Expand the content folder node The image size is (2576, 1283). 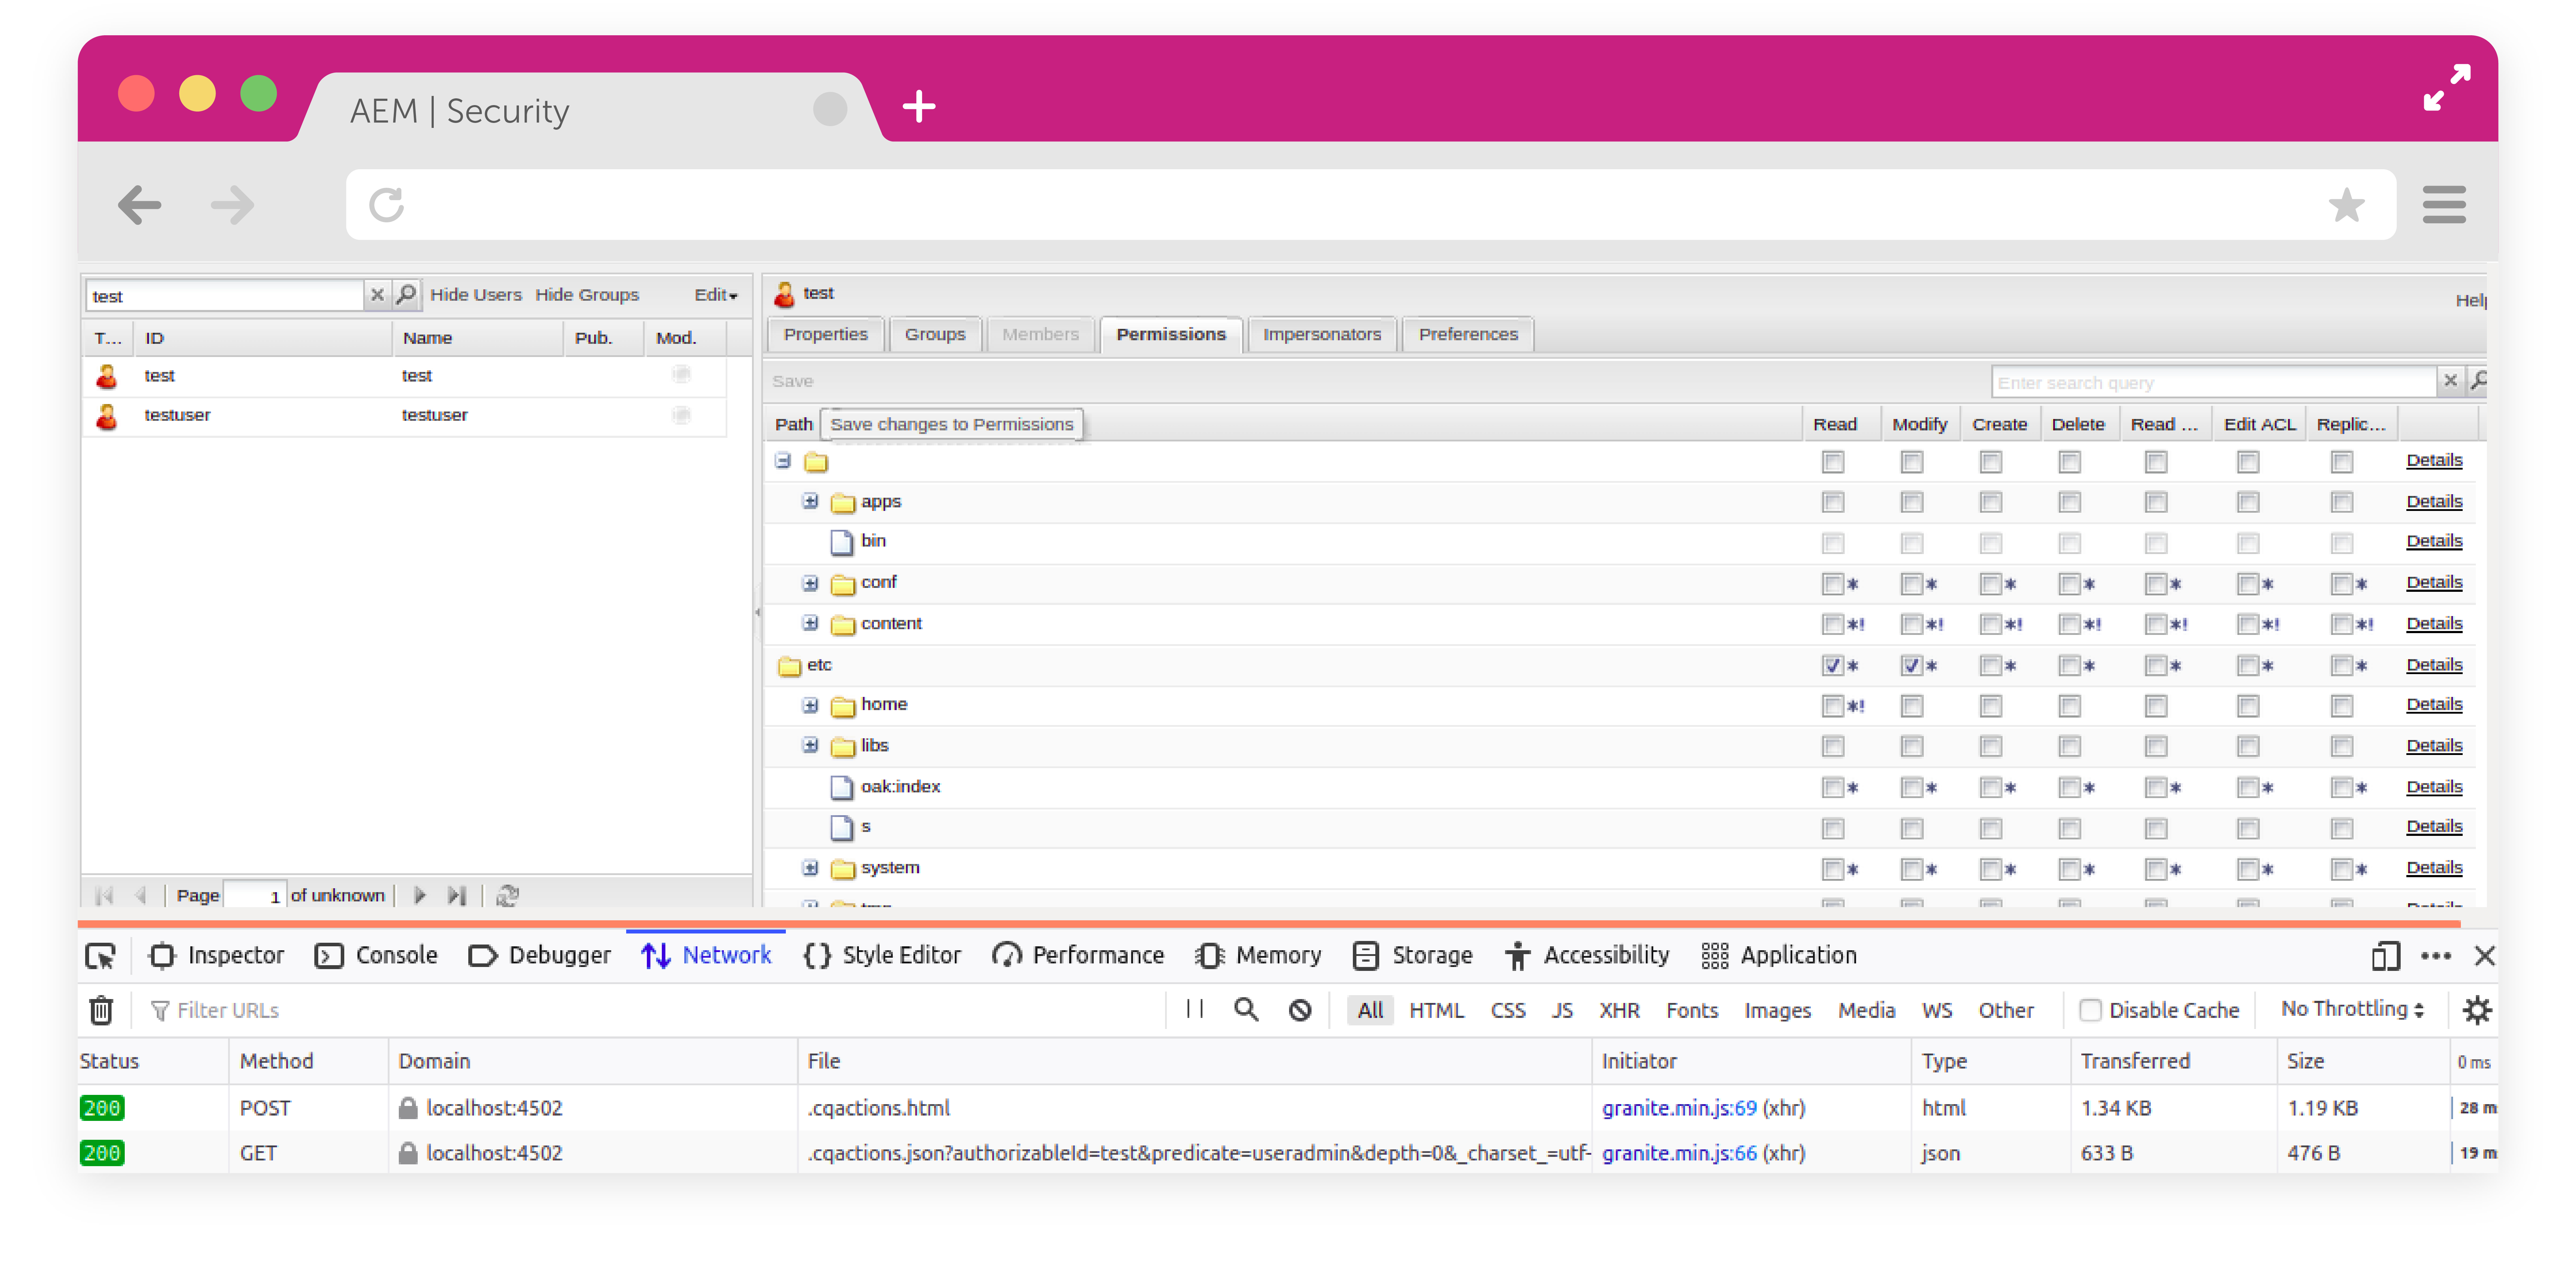[x=810, y=624]
